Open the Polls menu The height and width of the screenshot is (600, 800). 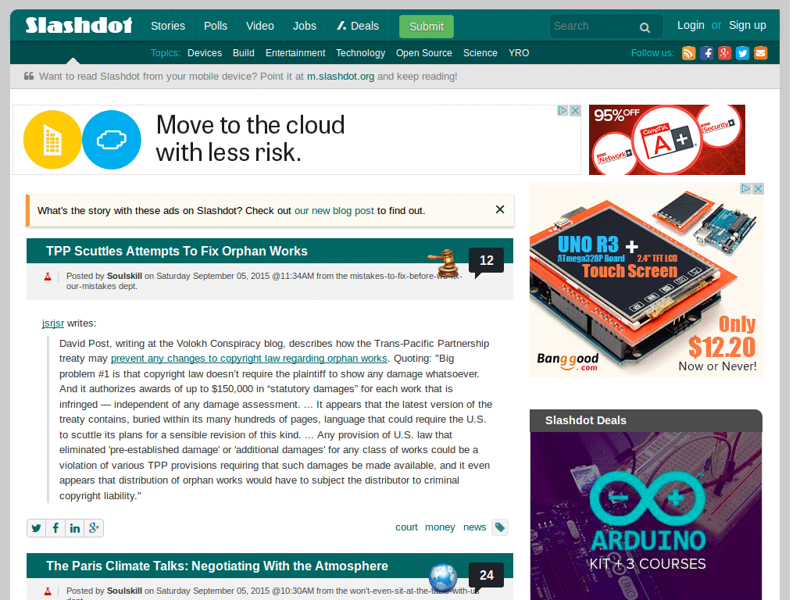tap(216, 26)
